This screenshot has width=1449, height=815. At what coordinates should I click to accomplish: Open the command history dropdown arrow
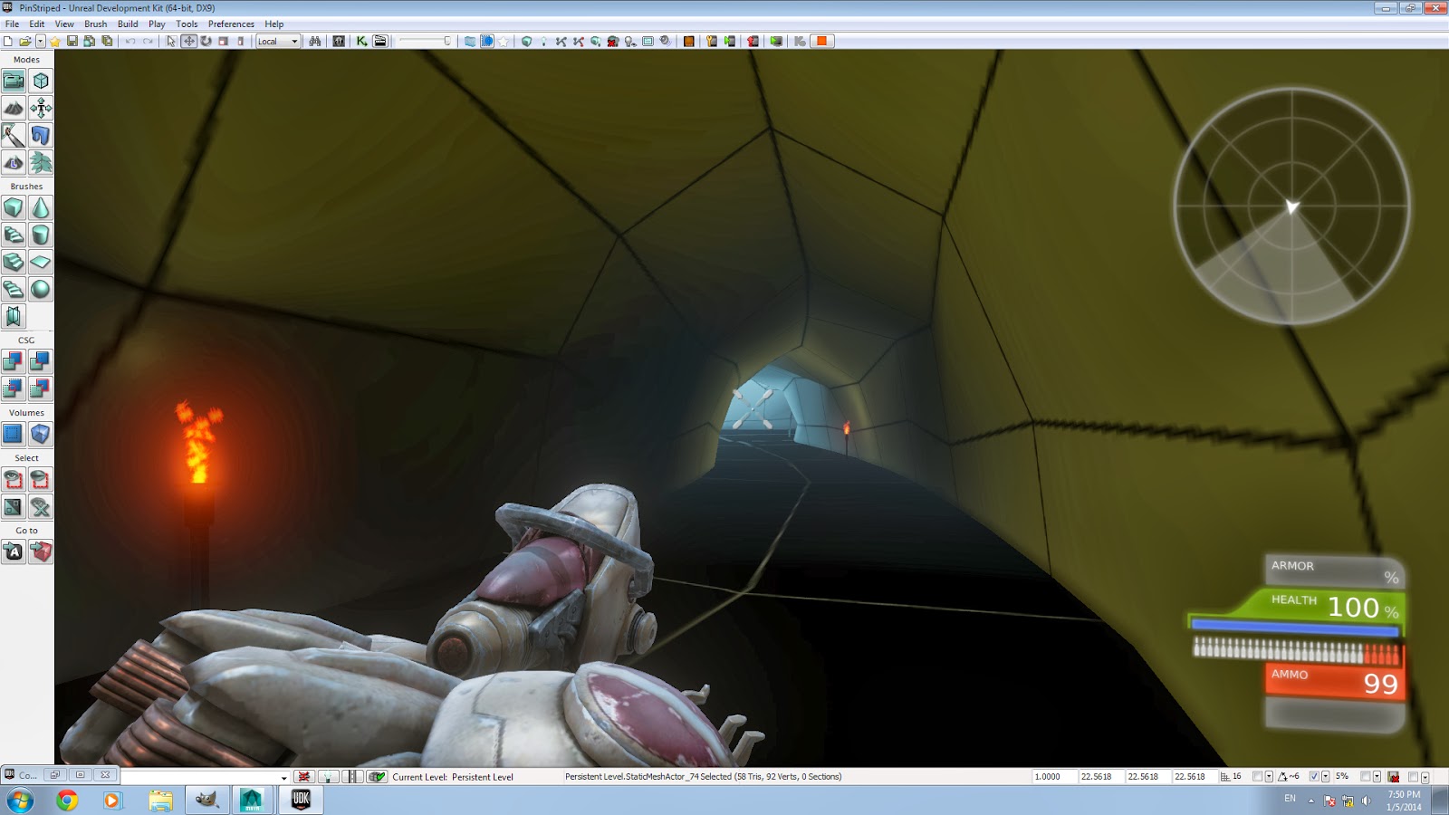pos(283,777)
